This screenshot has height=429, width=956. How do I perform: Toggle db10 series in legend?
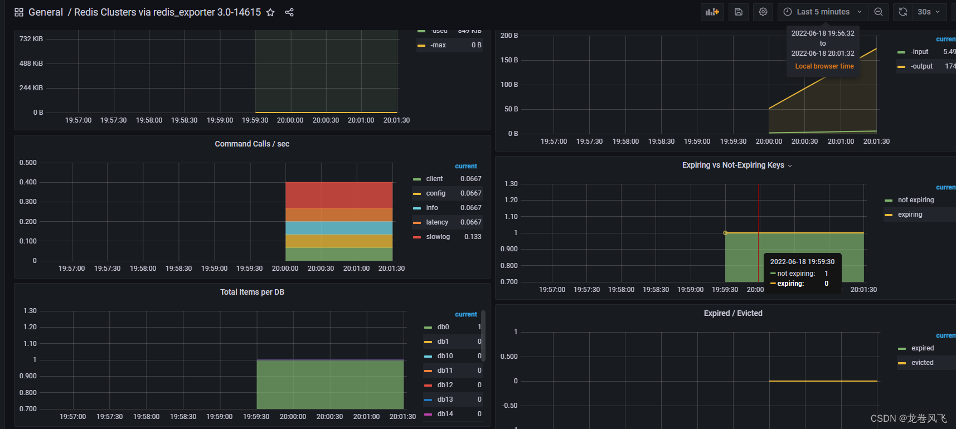click(445, 356)
